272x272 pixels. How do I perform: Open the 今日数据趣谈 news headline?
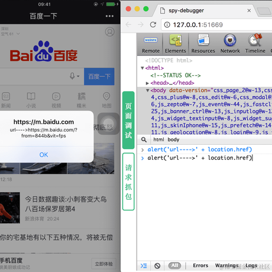[x=66, y=204]
